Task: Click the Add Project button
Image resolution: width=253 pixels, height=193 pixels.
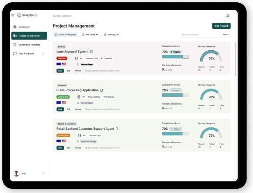Action: (x=221, y=26)
